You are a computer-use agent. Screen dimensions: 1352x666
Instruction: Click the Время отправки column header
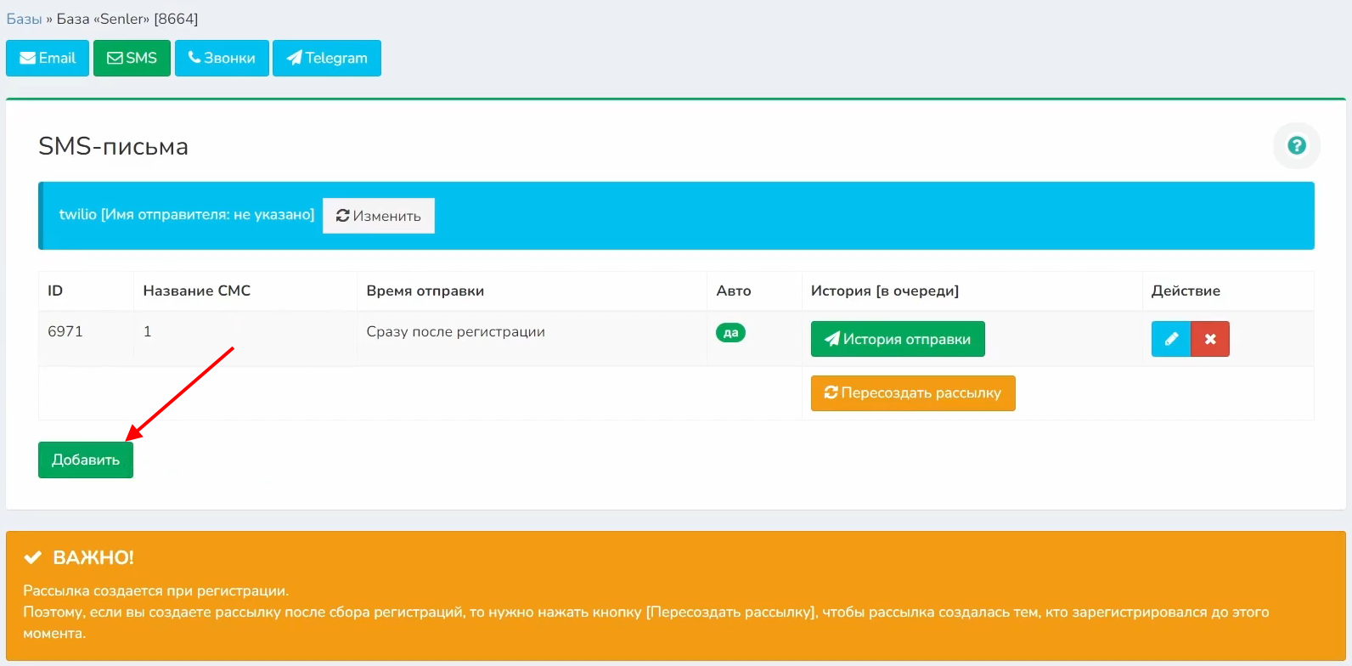(x=425, y=291)
